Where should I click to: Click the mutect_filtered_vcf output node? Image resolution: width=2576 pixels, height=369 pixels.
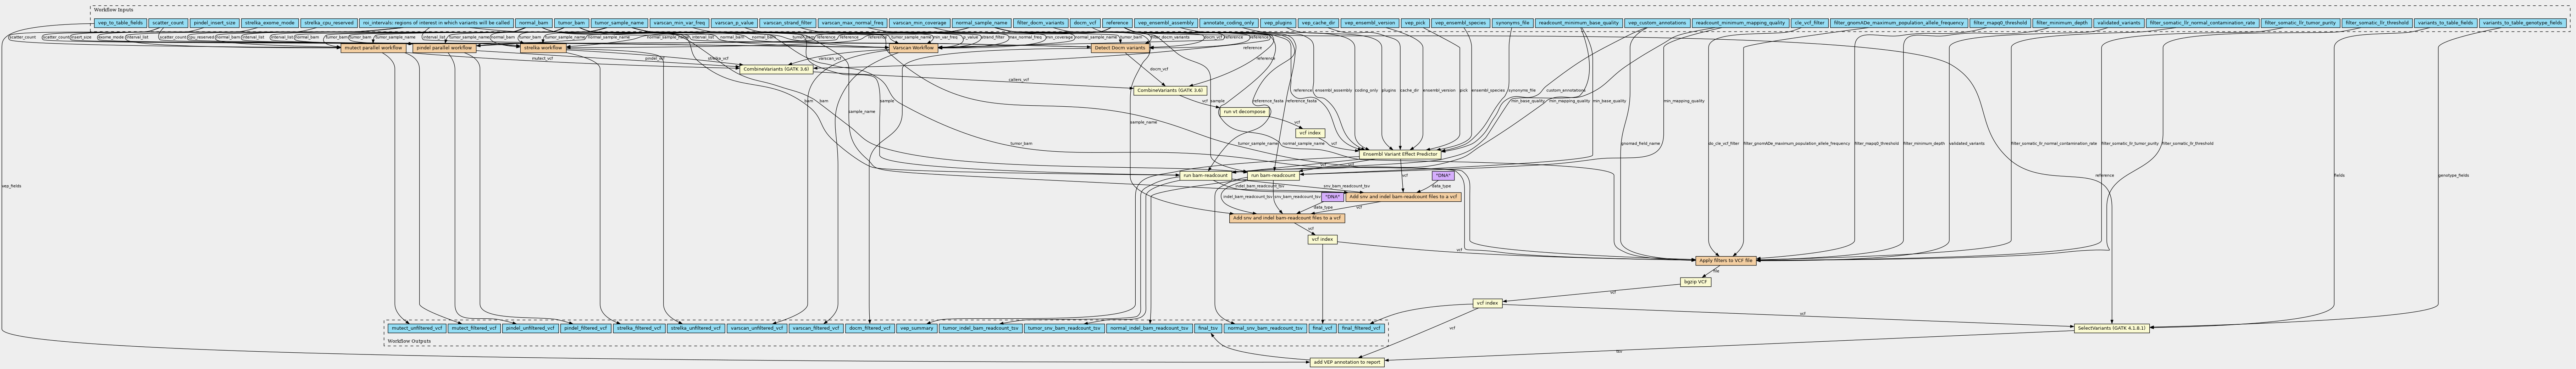[474, 327]
